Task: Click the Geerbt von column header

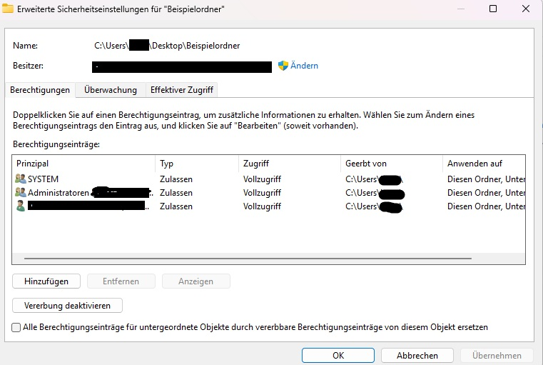Action: pyautogui.click(x=392, y=164)
